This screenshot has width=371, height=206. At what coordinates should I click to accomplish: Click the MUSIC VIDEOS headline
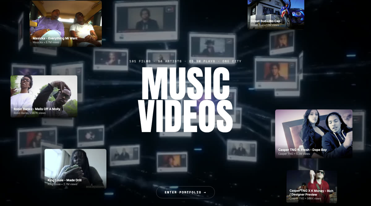[x=185, y=99]
